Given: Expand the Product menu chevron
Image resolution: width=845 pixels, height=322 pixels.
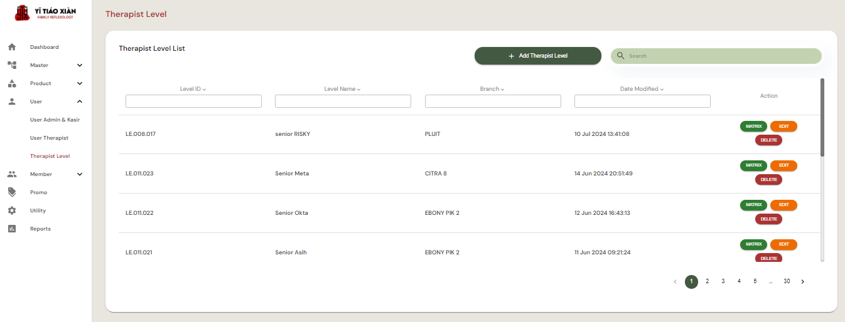Looking at the screenshot, I should click(x=80, y=83).
